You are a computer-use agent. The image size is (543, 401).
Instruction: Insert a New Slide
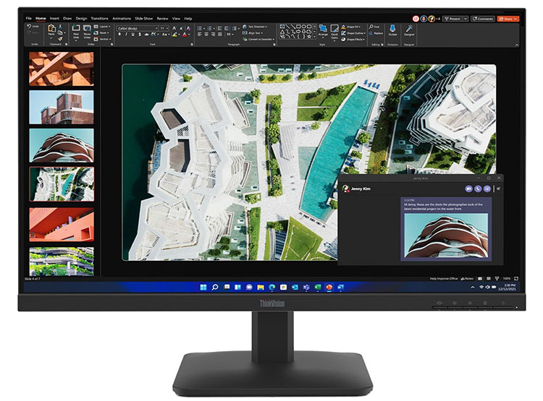(76, 31)
